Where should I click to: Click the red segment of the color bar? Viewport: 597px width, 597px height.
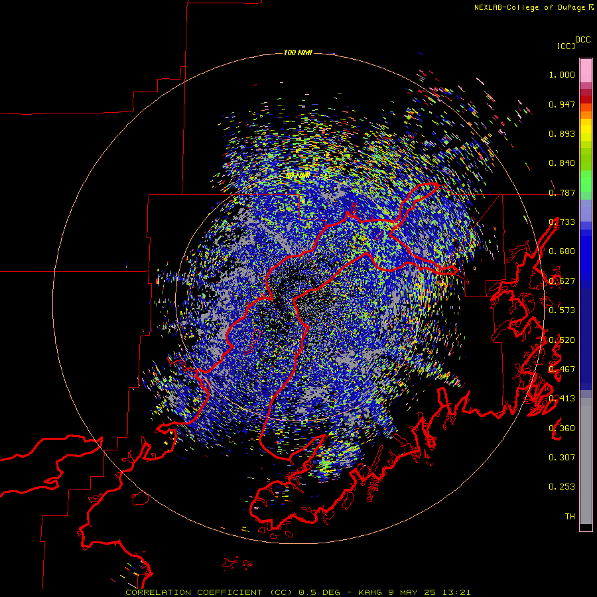(586, 99)
